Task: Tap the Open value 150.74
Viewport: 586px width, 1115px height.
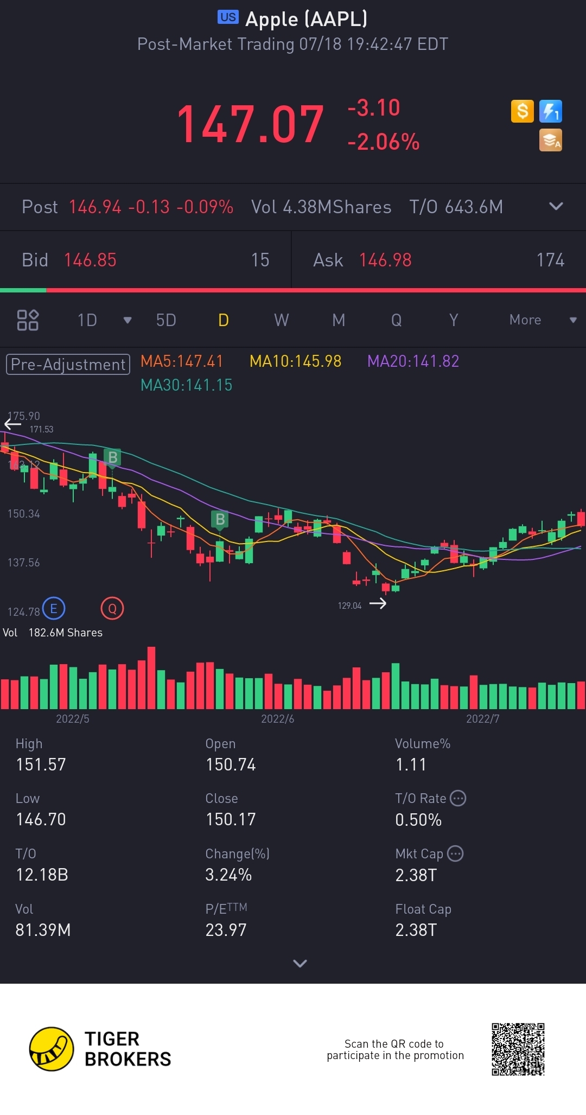Action: tap(231, 764)
